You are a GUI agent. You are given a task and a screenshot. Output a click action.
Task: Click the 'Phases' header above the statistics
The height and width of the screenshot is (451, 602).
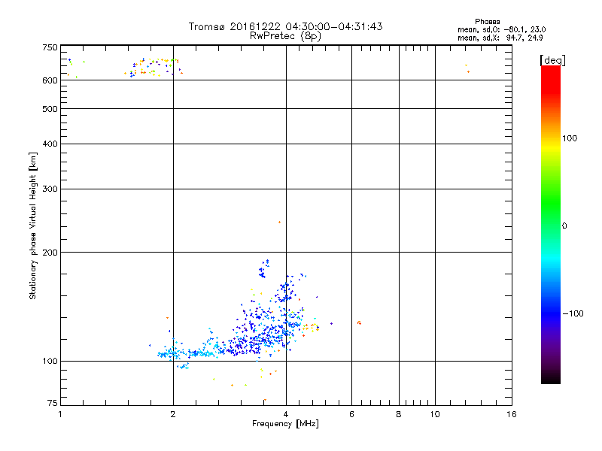pyautogui.click(x=487, y=22)
